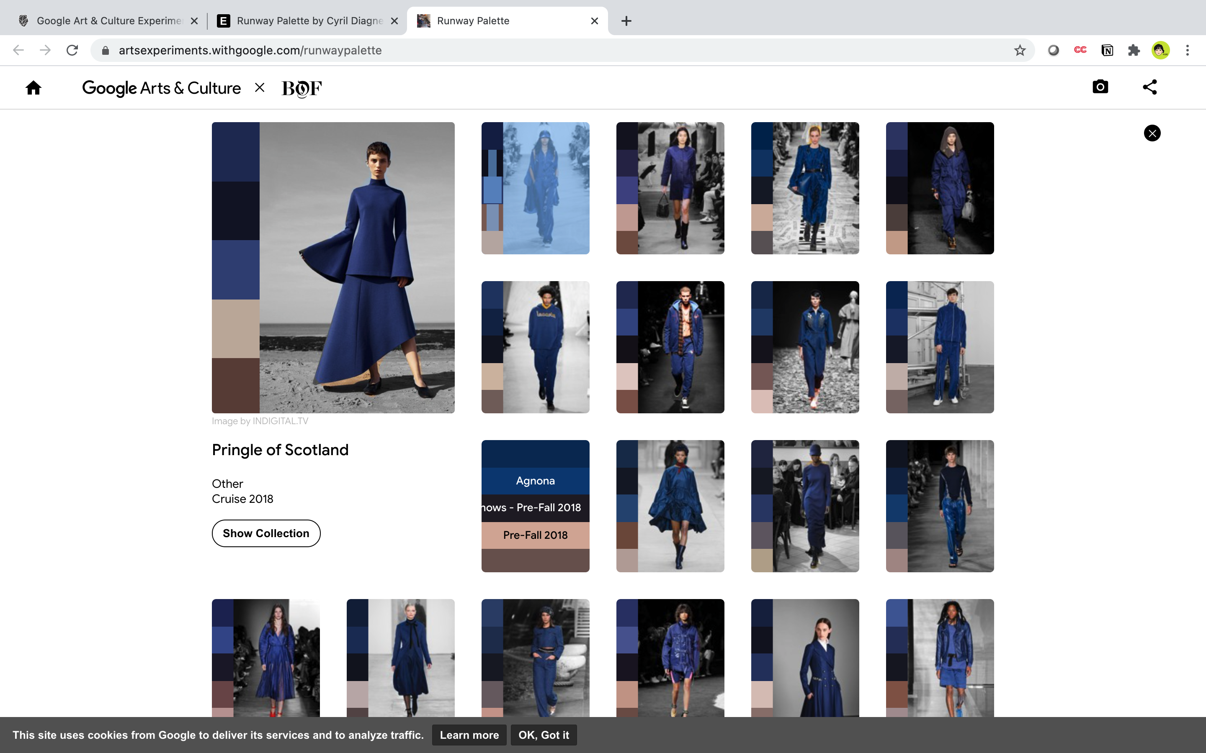The height and width of the screenshot is (753, 1206).
Task: Open the large Pringle of Scotland image
Action: point(356,267)
